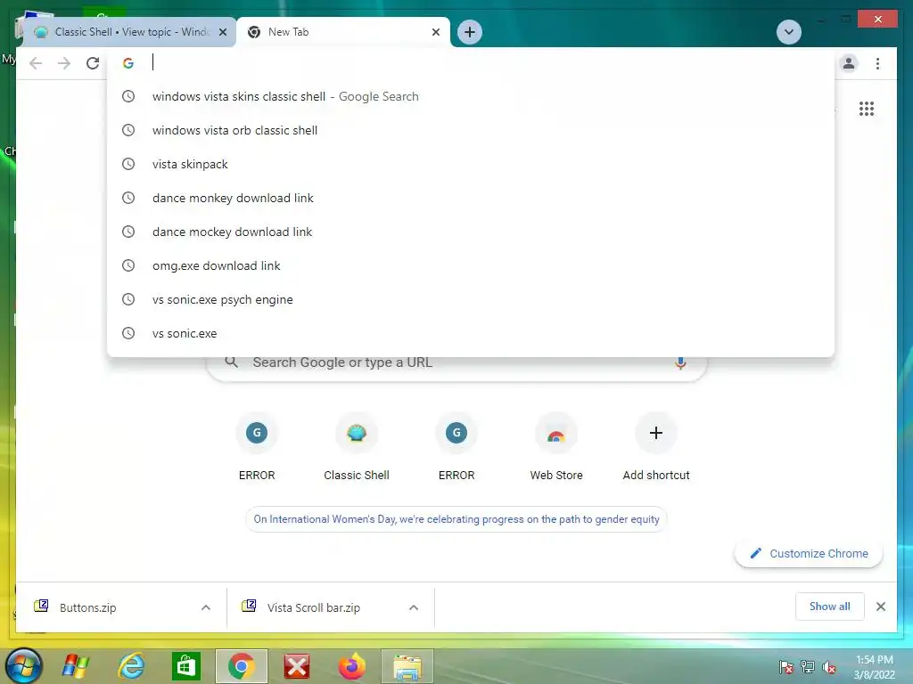Open the tab search dropdown

click(789, 32)
